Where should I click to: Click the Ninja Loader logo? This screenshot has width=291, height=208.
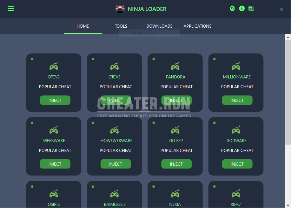(120, 9)
